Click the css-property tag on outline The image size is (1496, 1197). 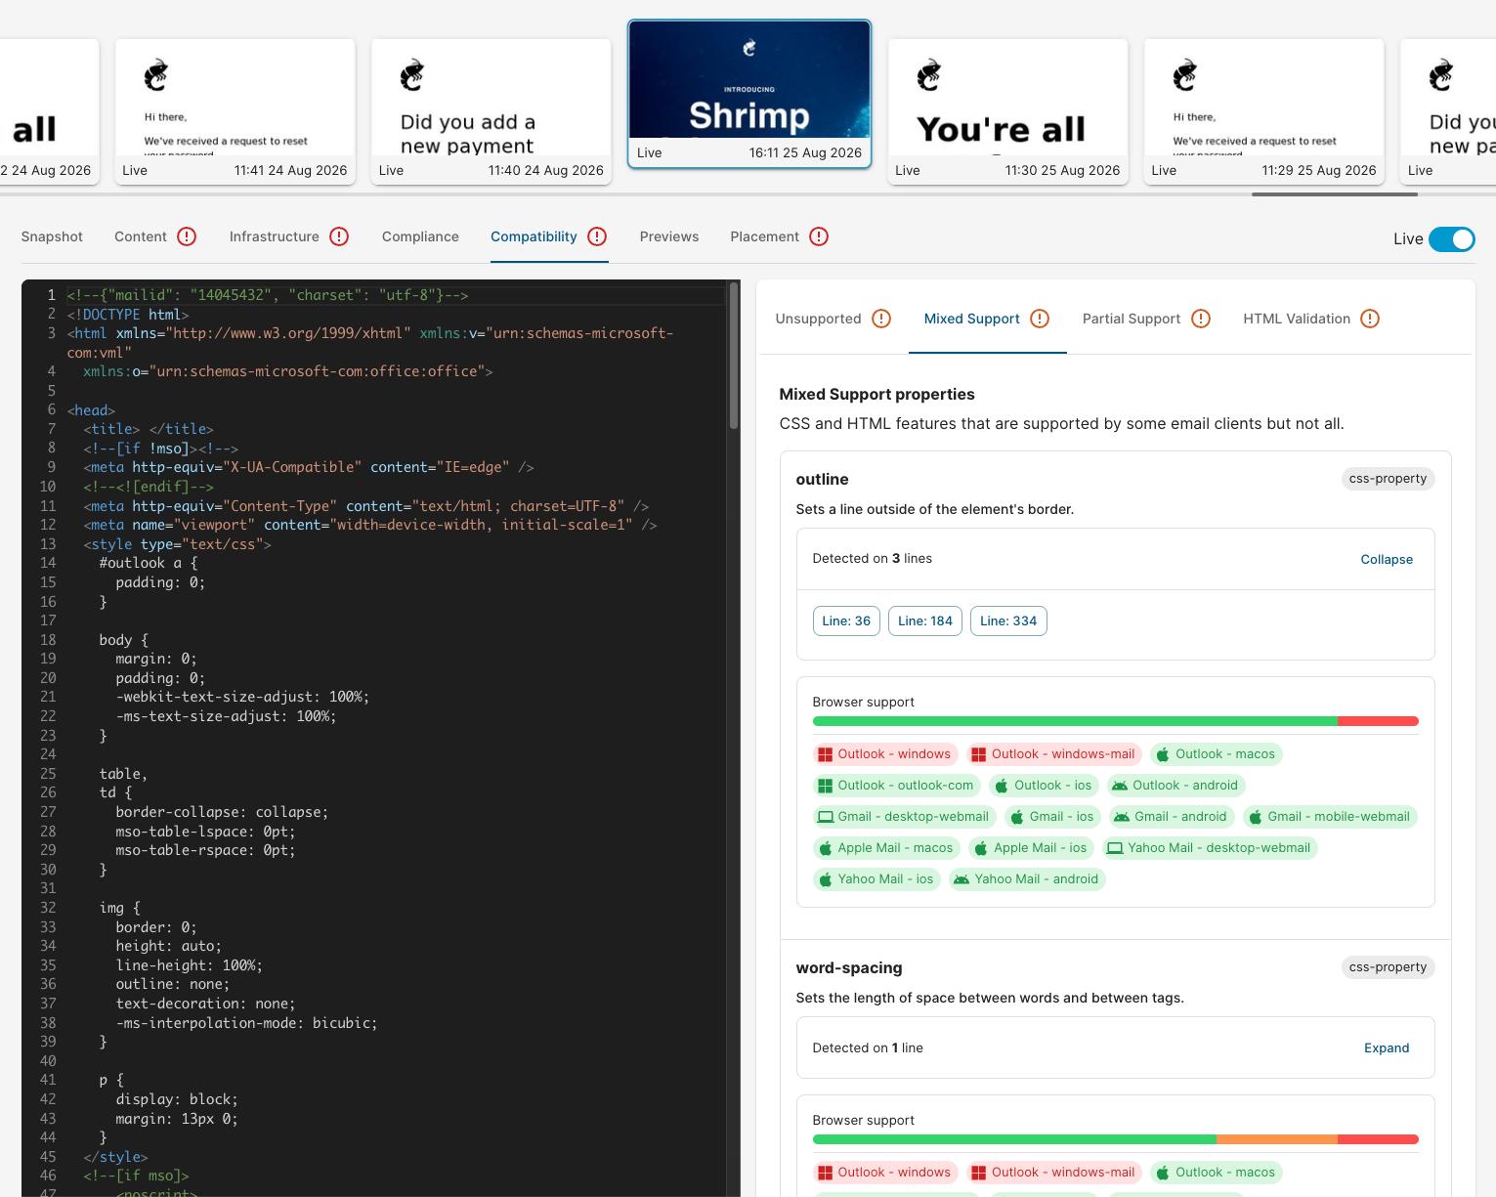click(1388, 479)
